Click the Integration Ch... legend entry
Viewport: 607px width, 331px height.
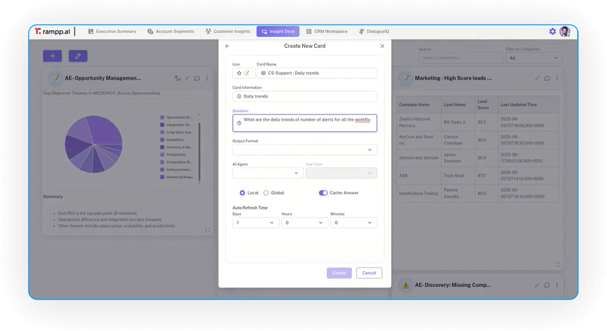tap(176, 125)
